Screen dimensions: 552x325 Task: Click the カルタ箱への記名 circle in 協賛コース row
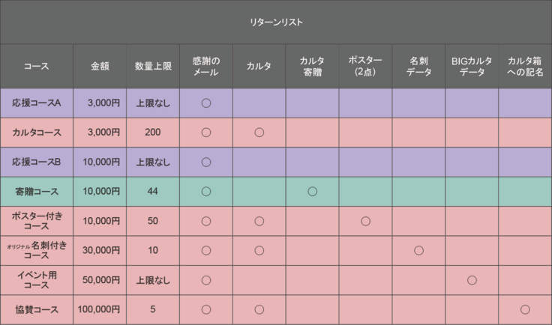[525, 309]
